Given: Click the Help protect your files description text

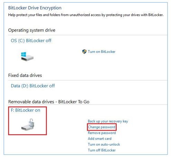Looking at the screenshot, I should pyautogui.click(x=86, y=15).
